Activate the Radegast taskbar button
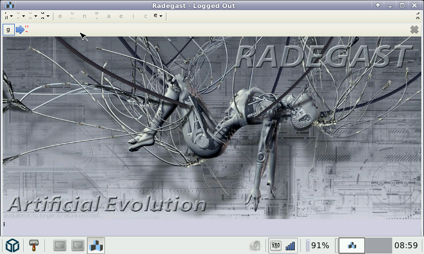 pos(96,246)
